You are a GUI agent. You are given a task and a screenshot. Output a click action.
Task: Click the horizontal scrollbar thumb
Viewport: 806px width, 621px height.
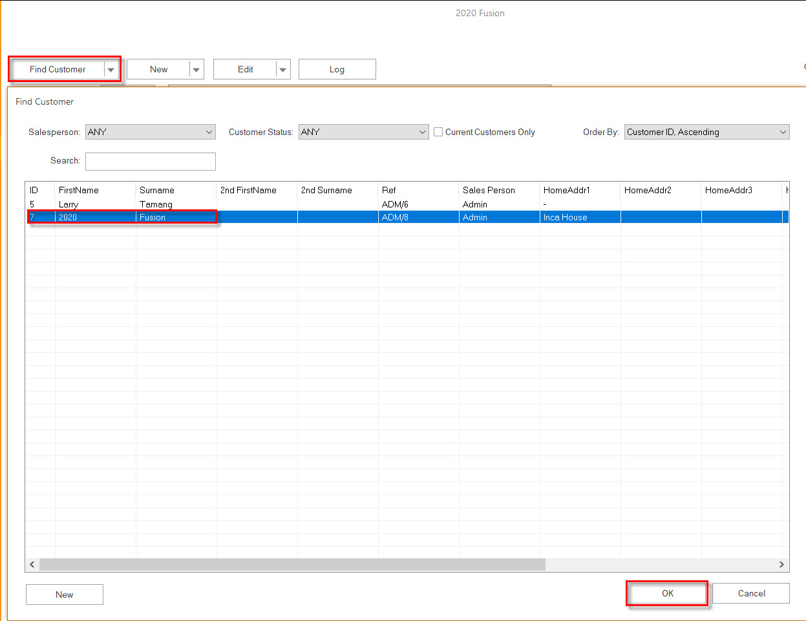point(292,564)
